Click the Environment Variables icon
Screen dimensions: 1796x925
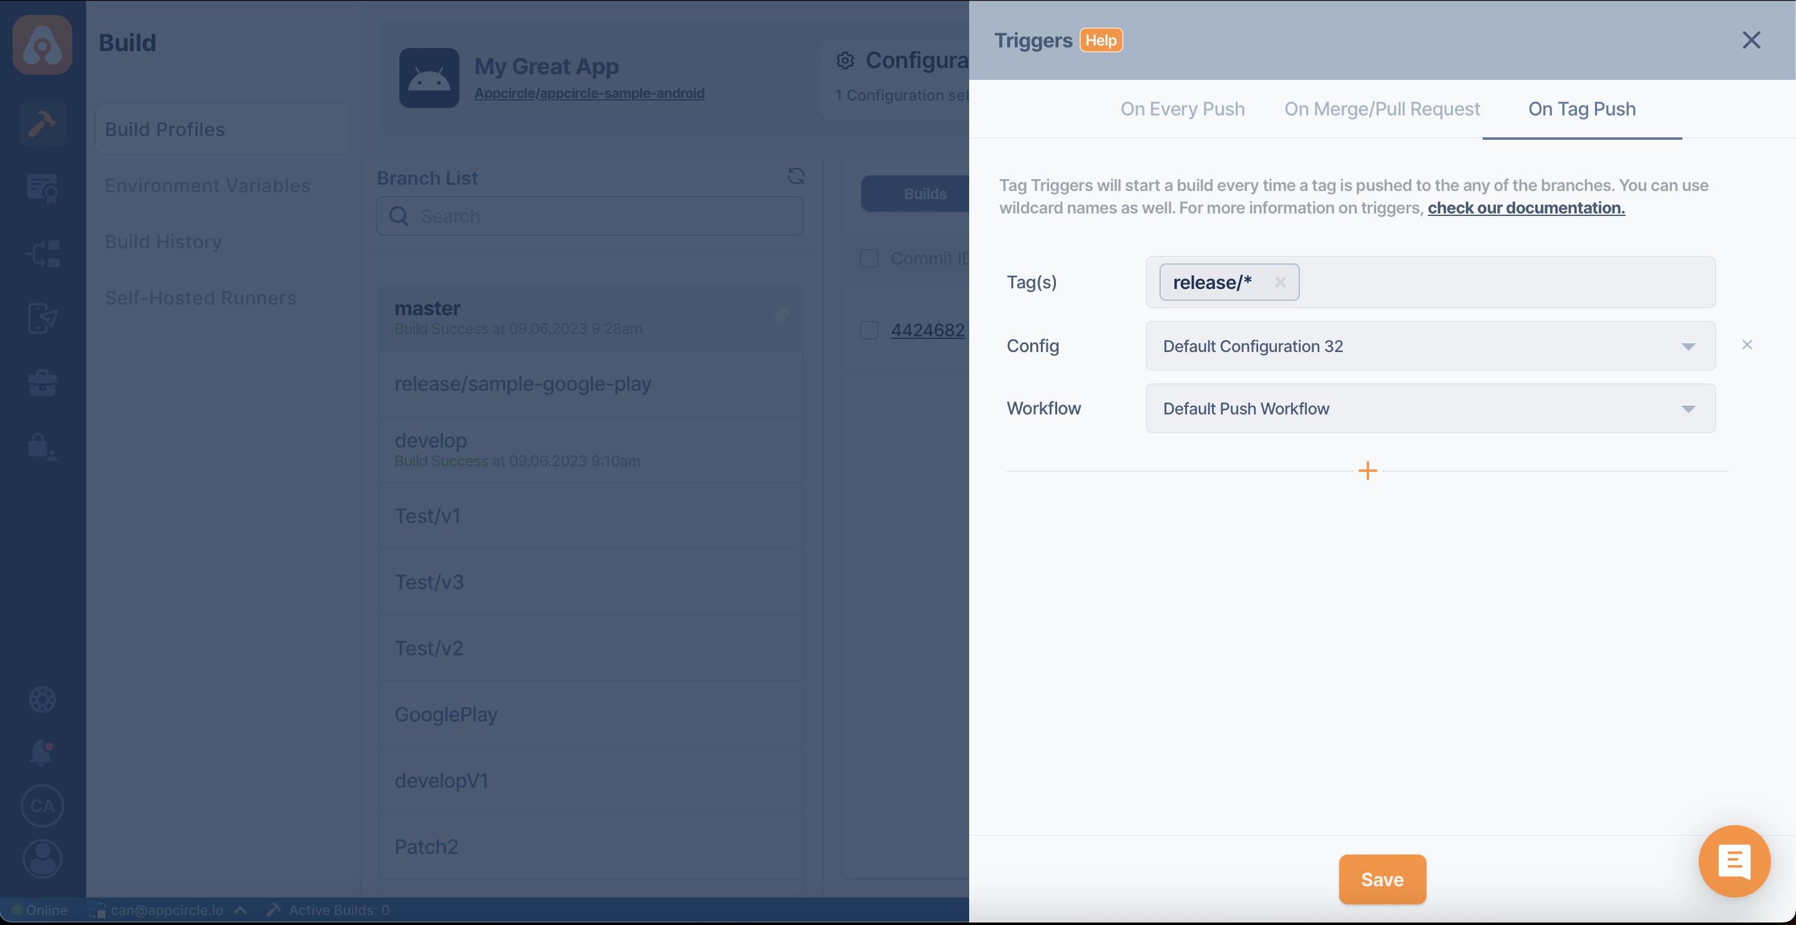[207, 185]
